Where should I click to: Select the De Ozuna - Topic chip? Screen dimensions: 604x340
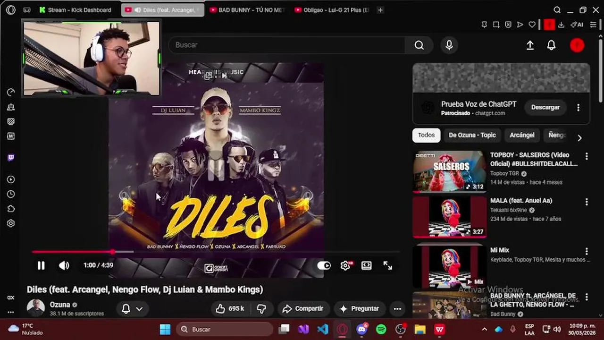472,135
